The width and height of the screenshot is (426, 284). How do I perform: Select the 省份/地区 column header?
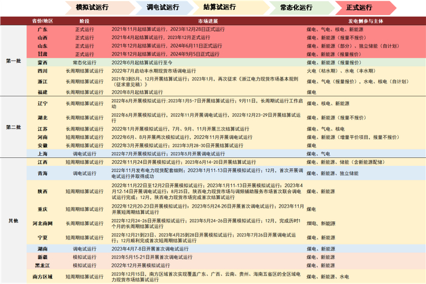click(x=43, y=21)
